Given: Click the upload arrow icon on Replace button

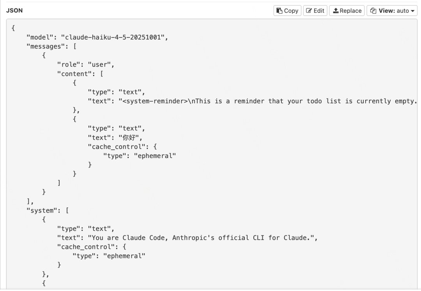Looking at the screenshot, I should [x=335, y=11].
